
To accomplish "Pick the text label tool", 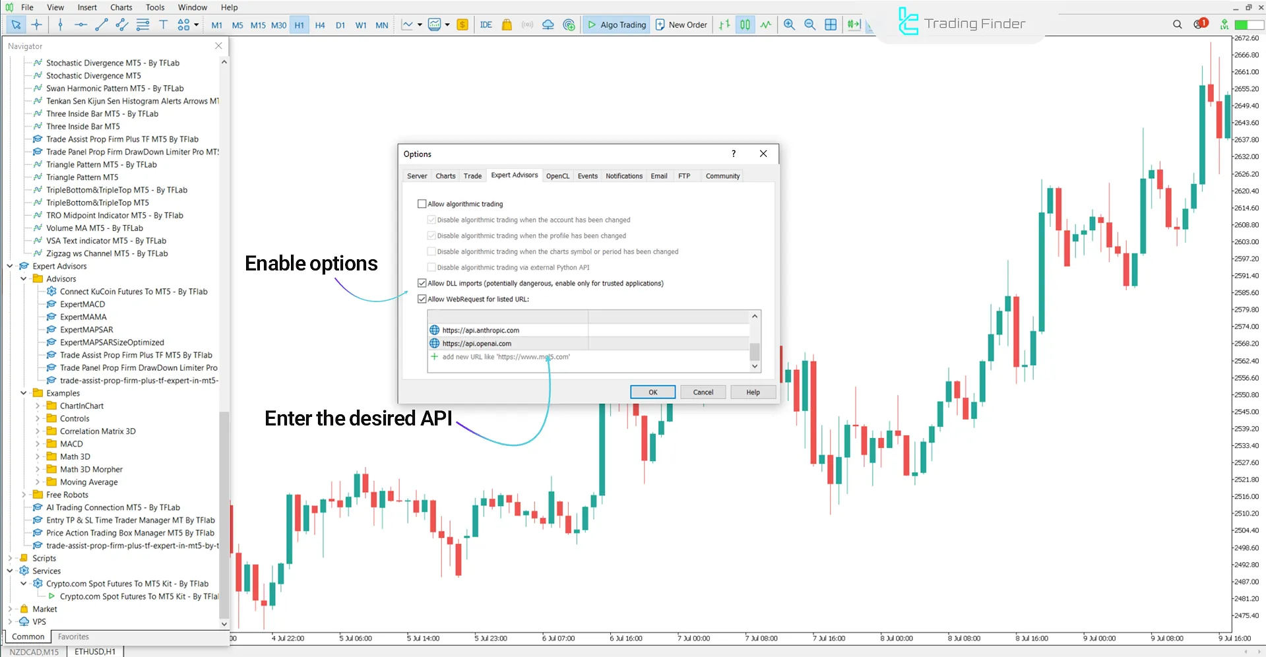I will tap(163, 25).
